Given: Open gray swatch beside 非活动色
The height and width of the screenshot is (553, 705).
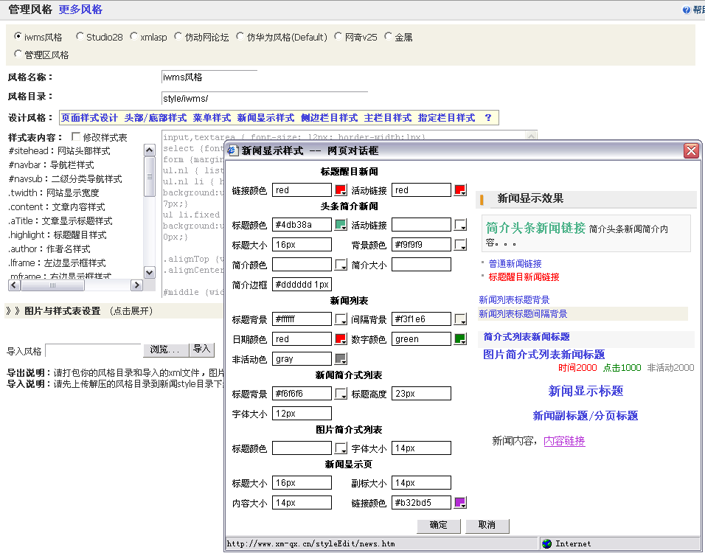Looking at the screenshot, I should [x=341, y=359].
